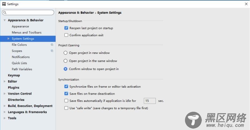The height and width of the screenshot is (130, 250).
Task: Close the Settings dialog window
Action: (x=246, y=4)
